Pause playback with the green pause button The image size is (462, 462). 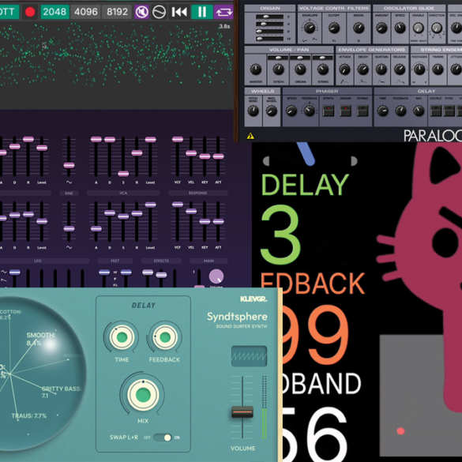tap(202, 12)
